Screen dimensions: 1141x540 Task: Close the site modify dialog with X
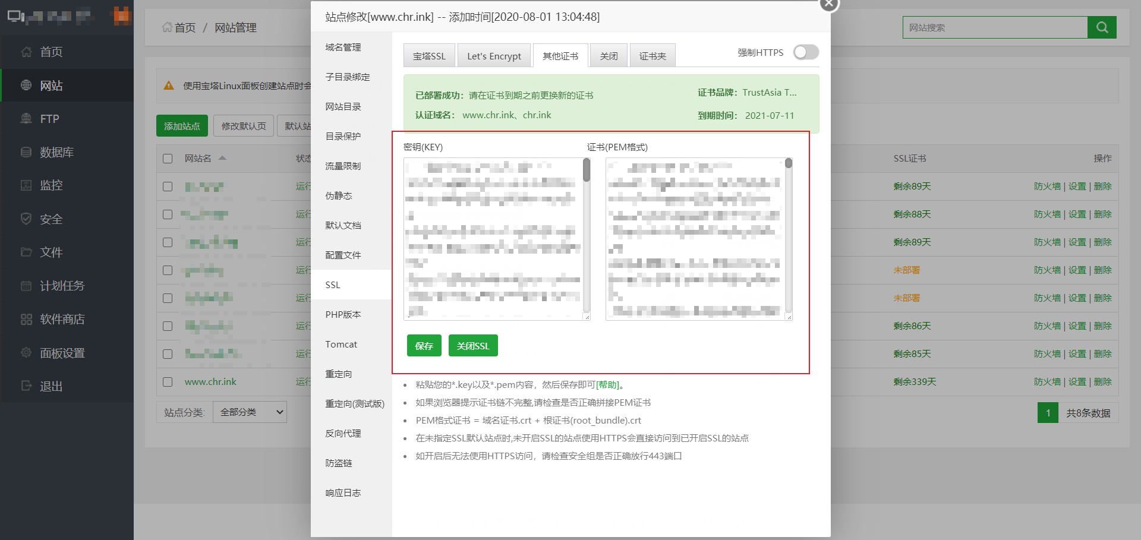(x=828, y=4)
